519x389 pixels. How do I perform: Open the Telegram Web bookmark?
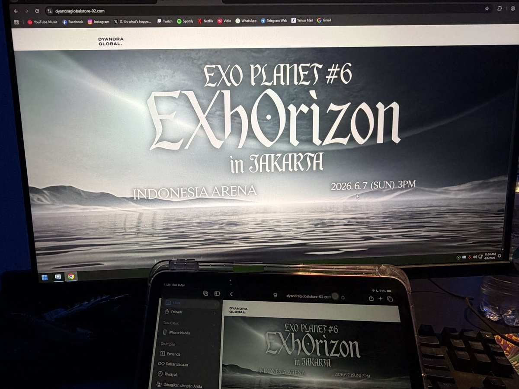[x=274, y=20]
